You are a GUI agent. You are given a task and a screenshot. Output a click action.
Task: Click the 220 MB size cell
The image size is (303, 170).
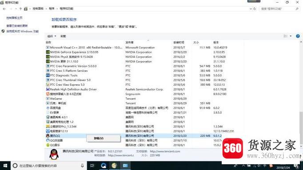point(205,136)
